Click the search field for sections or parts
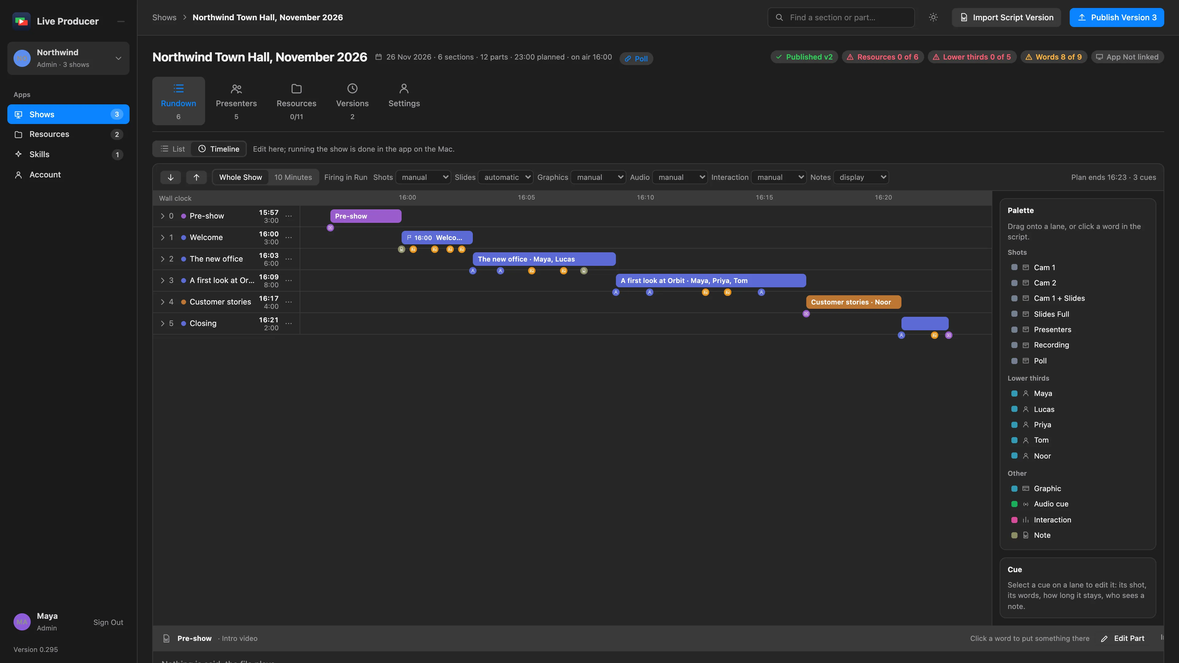The width and height of the screenshot is (1179, 663). (841, 17)
